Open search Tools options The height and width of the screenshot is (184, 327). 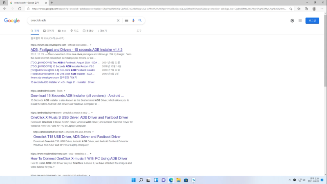pyautogui.click(x=139, y=31)
